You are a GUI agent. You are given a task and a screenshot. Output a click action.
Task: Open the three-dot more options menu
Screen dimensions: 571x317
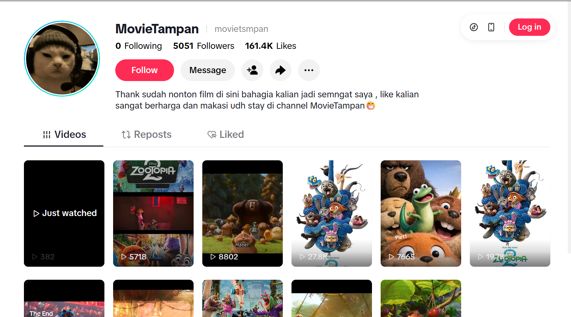(309, 70)
